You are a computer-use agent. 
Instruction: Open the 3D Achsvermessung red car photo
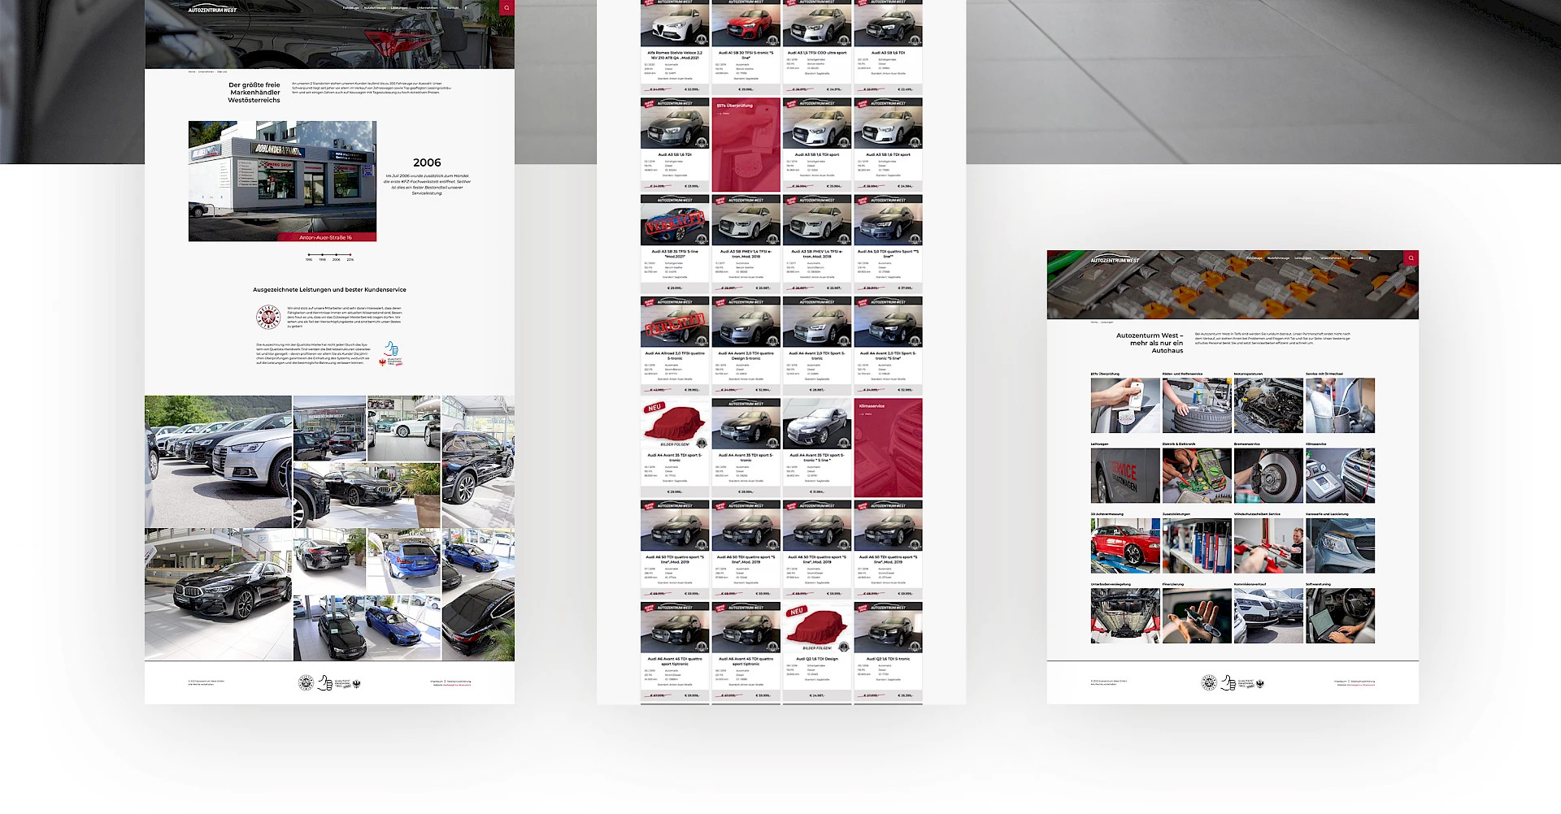click(1125, 546)
